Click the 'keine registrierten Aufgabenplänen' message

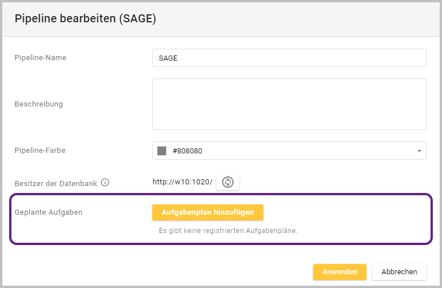coord(228,231)
